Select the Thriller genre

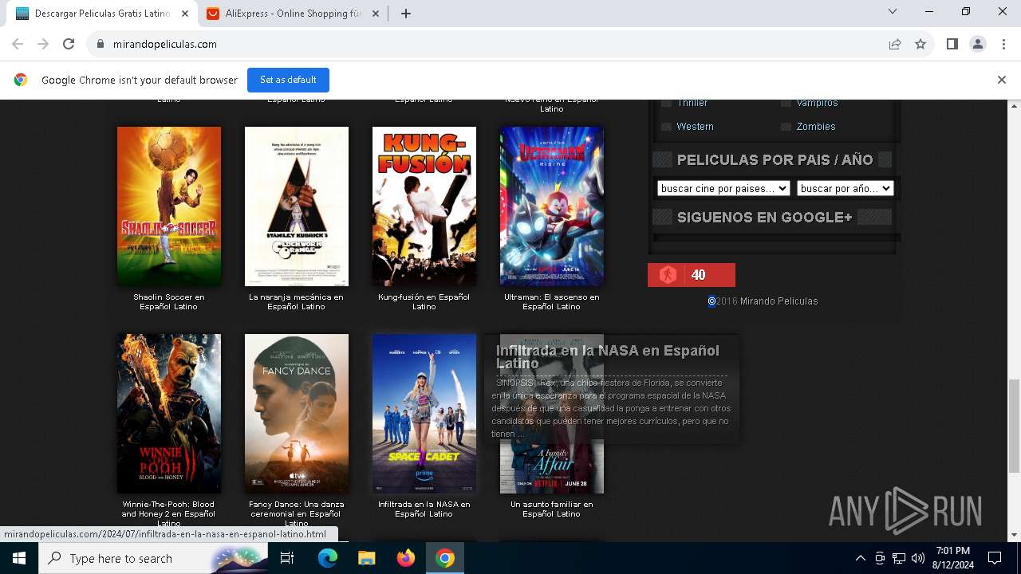pyautogui.click(x=692, y=103)
